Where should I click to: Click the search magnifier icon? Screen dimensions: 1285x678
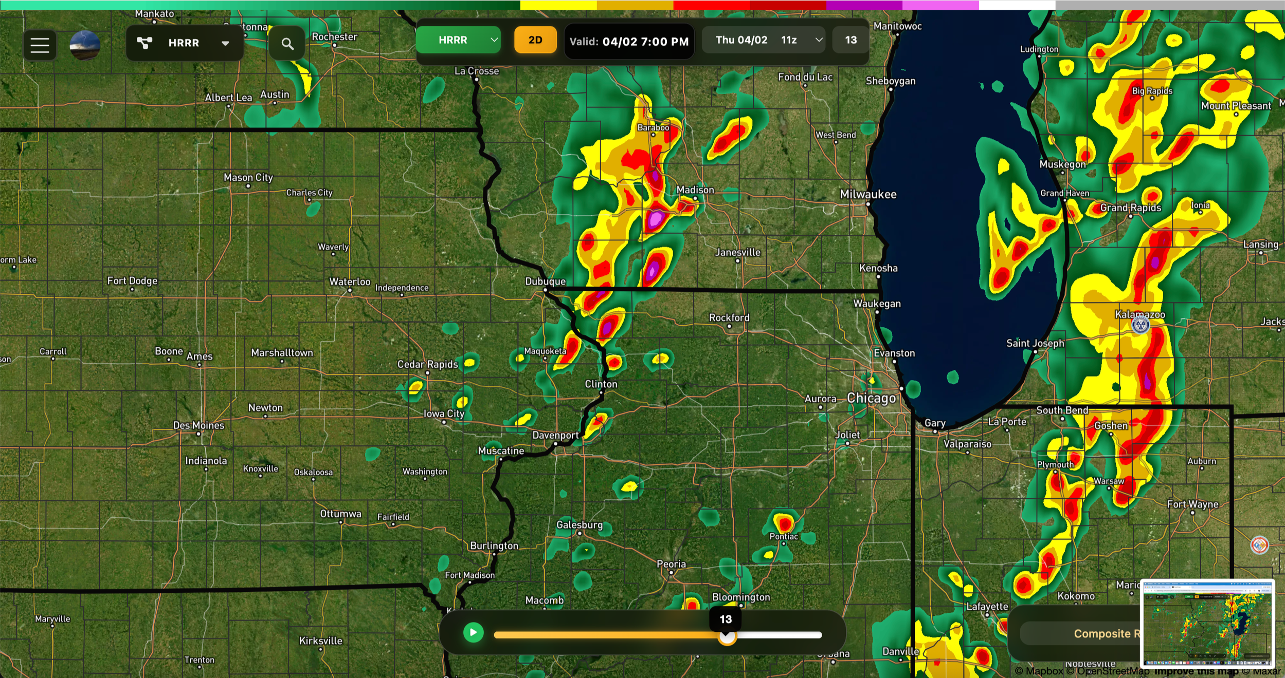287,44
